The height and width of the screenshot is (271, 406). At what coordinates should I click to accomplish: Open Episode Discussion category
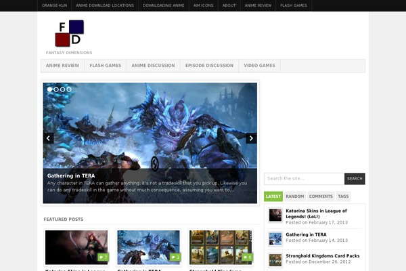pyautogui.click(x=210, y=66)
